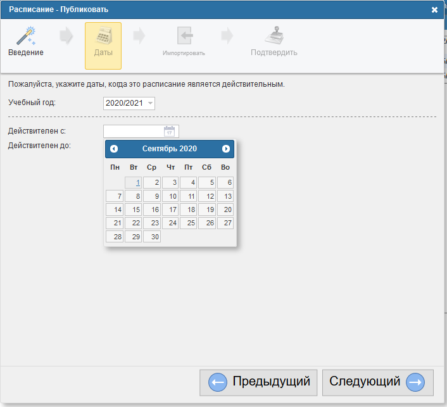Pick day 7 in the calendar
This screenshot has width=447, height=407.
tap(115, 196)
